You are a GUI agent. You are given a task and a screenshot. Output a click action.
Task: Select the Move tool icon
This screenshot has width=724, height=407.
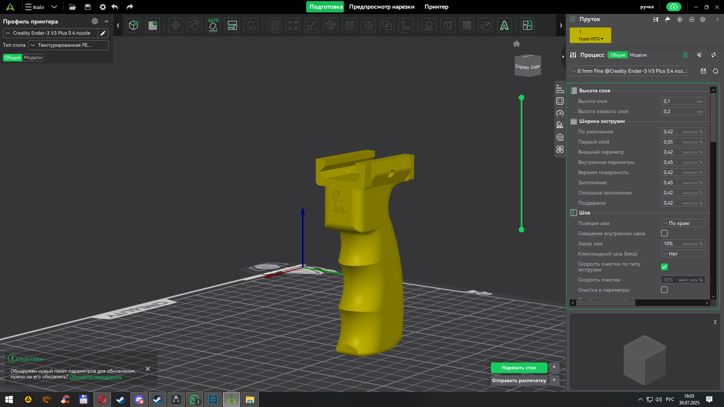175,25
